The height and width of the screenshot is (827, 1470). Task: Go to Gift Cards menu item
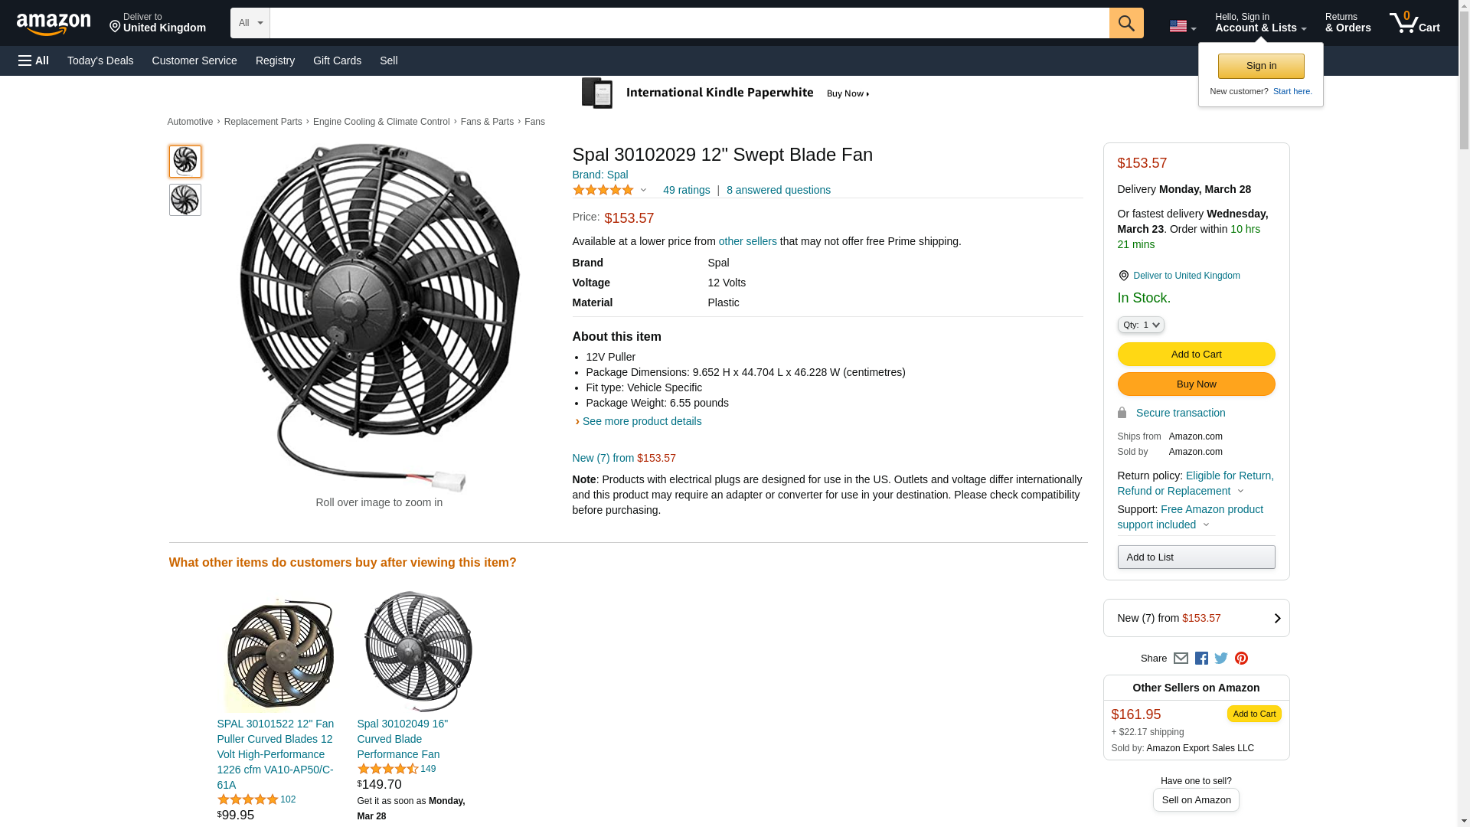(337, 60)
